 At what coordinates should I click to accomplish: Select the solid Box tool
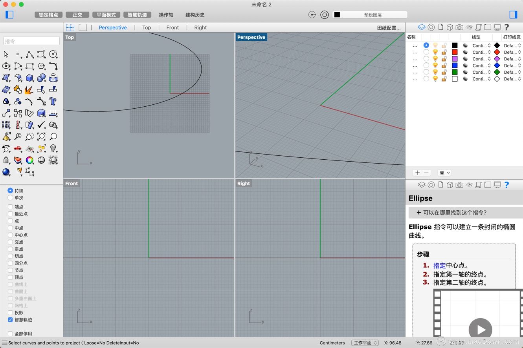29,78
